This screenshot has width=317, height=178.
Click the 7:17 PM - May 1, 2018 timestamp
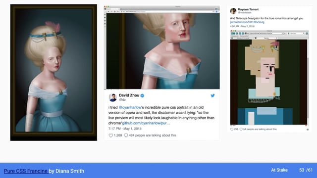(125, 129)
